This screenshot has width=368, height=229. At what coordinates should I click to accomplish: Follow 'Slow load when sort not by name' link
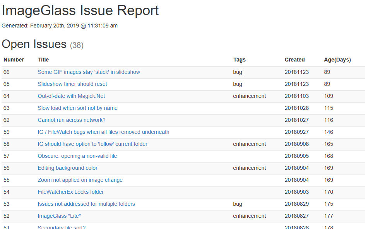click(78, 108)
